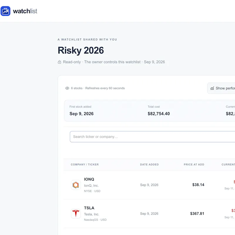Select the IONQ ticker text
Image resolution: width=235 pixels, height=235 pixels.
(x=89, y=179)
